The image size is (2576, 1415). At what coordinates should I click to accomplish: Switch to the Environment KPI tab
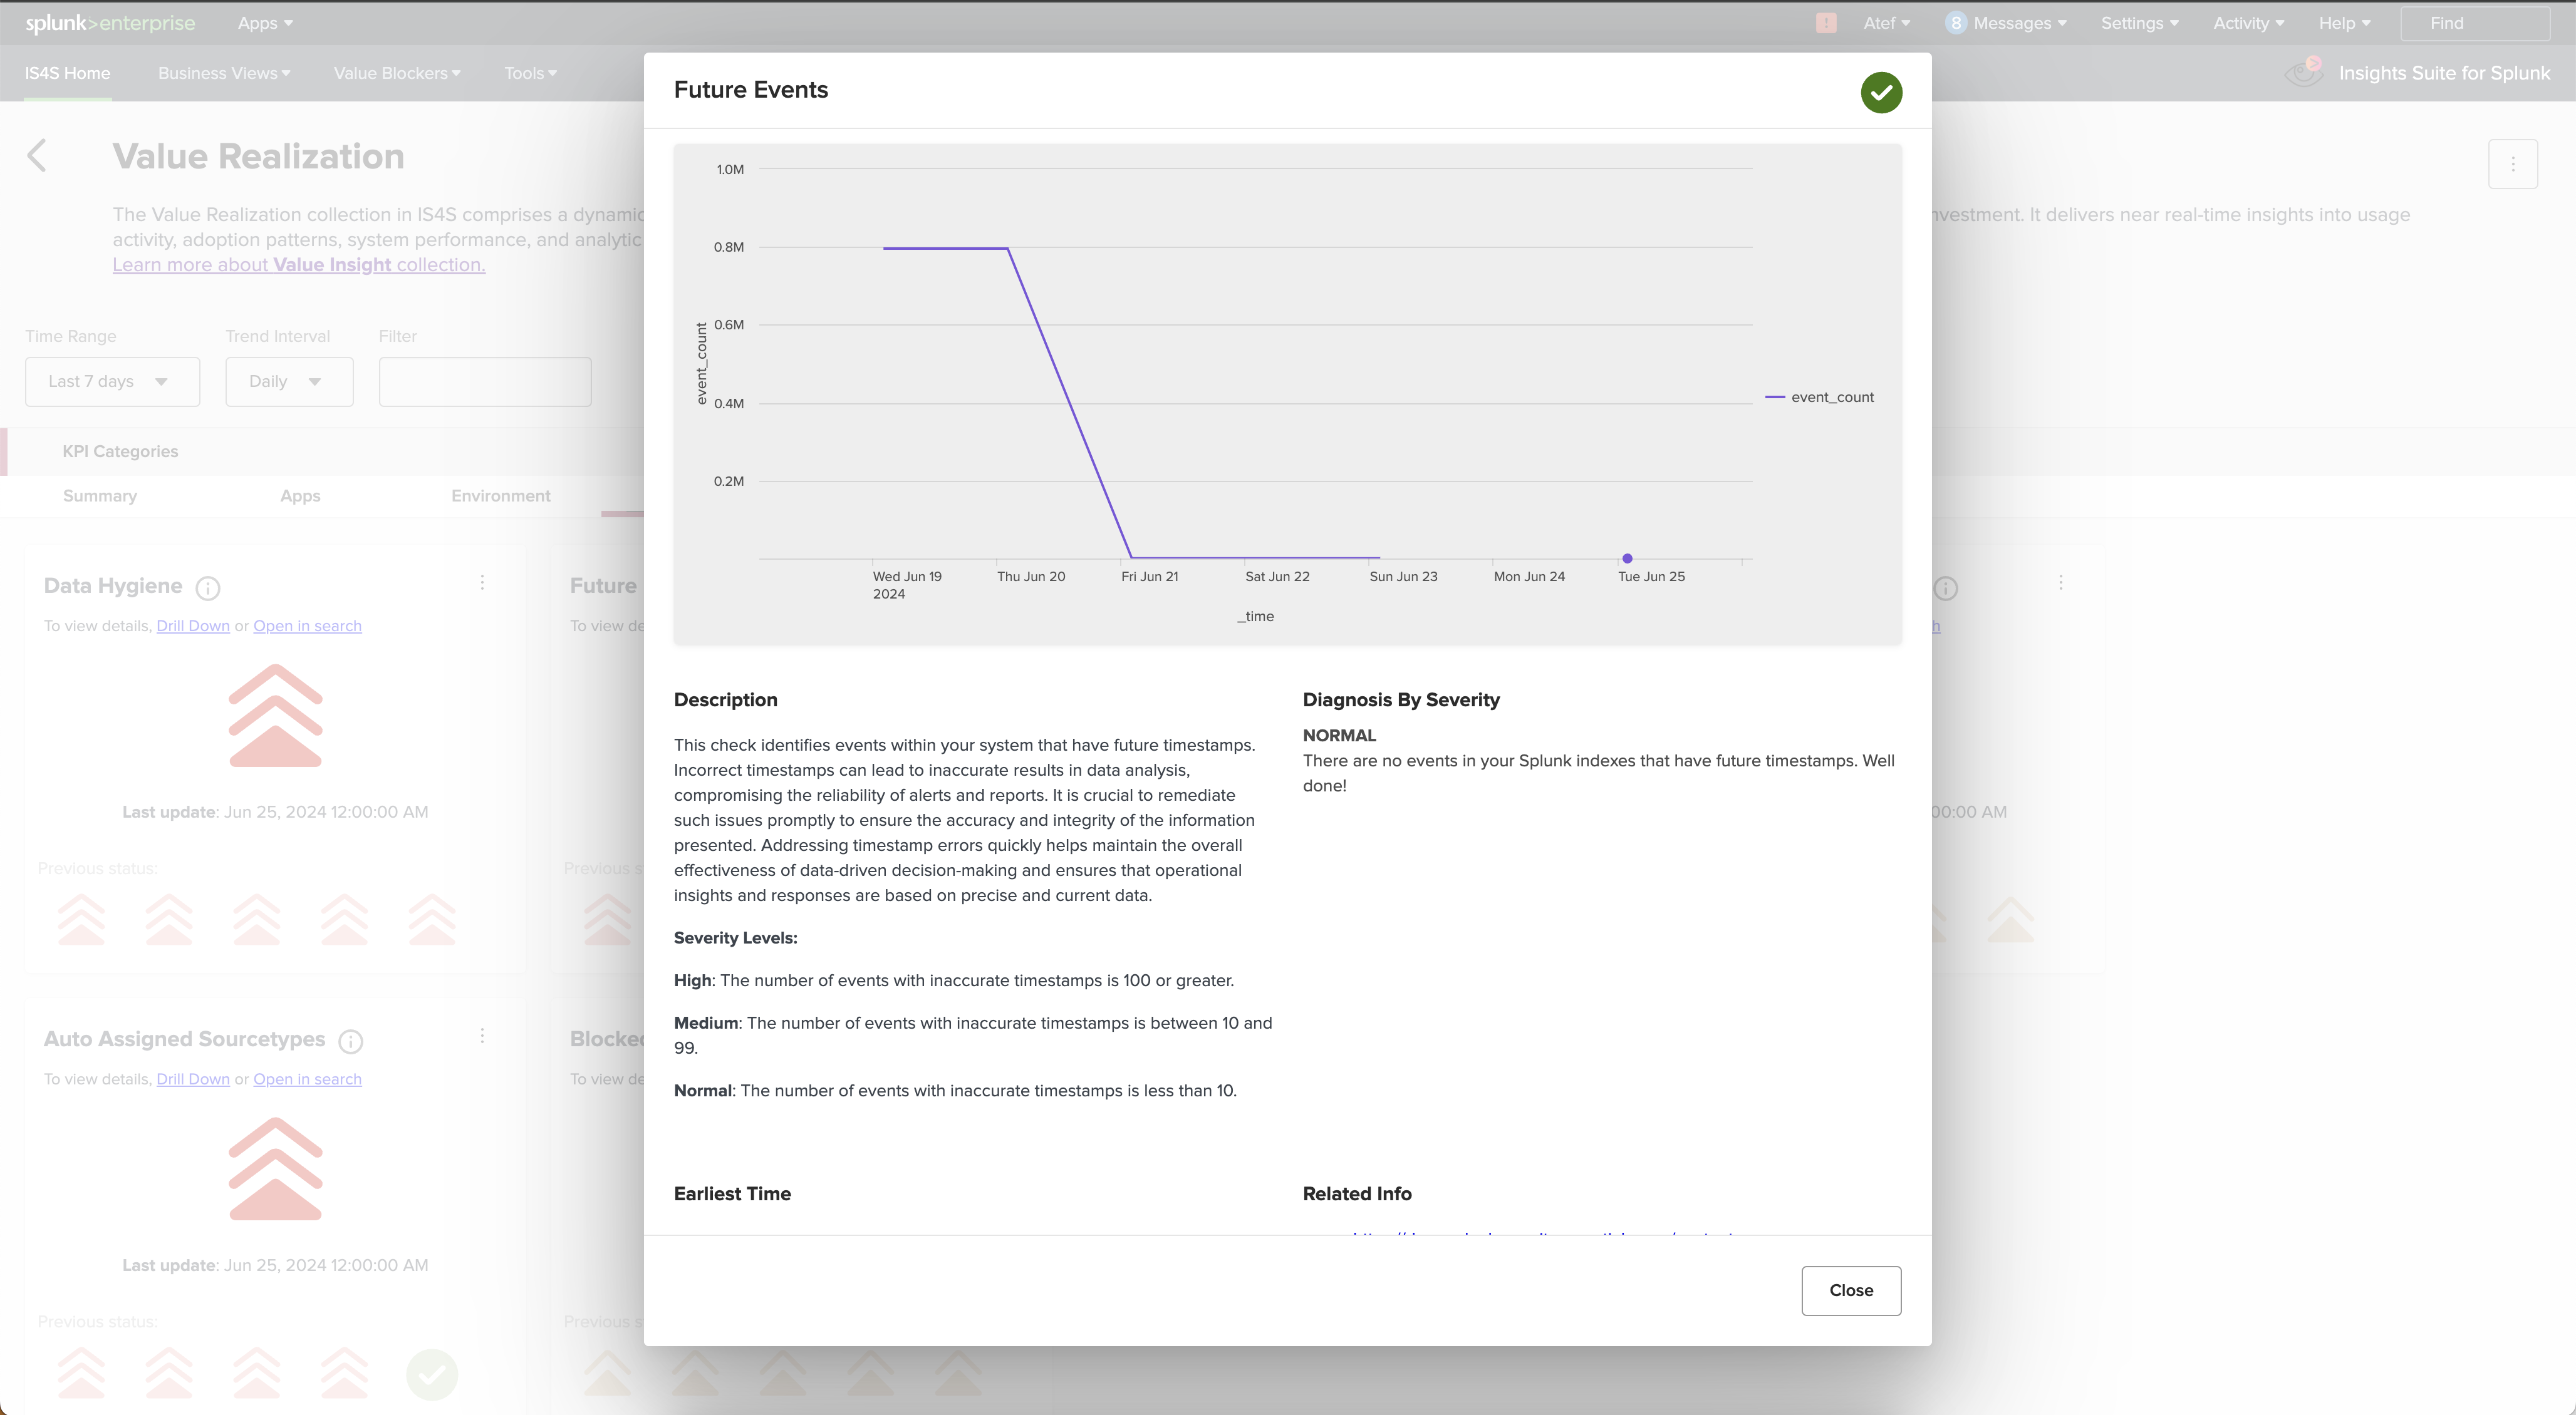coord(501,496)
